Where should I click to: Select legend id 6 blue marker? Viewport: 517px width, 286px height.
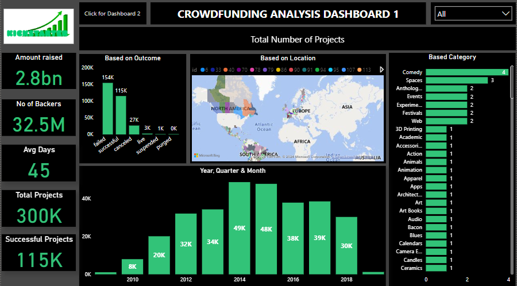point(204,69)
